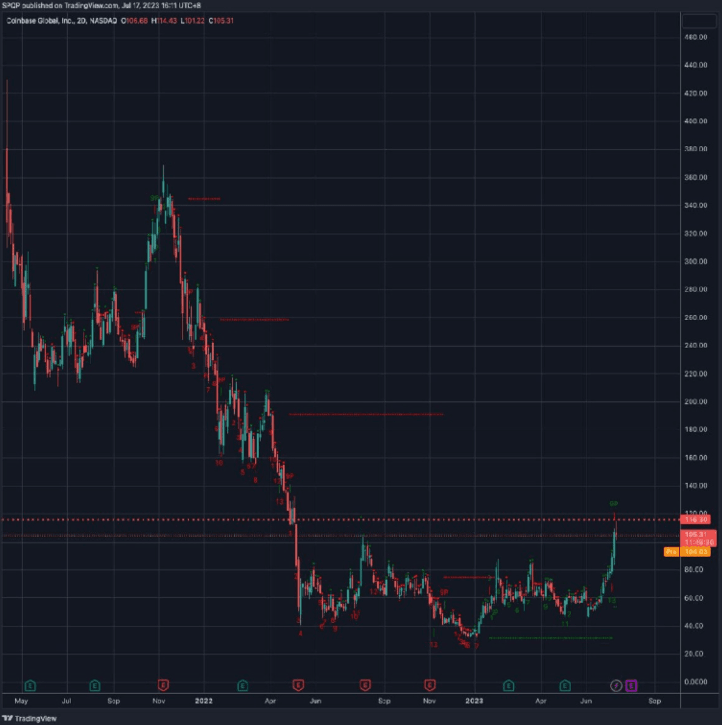Select the green earnings marker between Jul and Sep 2021
Screen dimensions: 722x725
click(x=95, y=686)
